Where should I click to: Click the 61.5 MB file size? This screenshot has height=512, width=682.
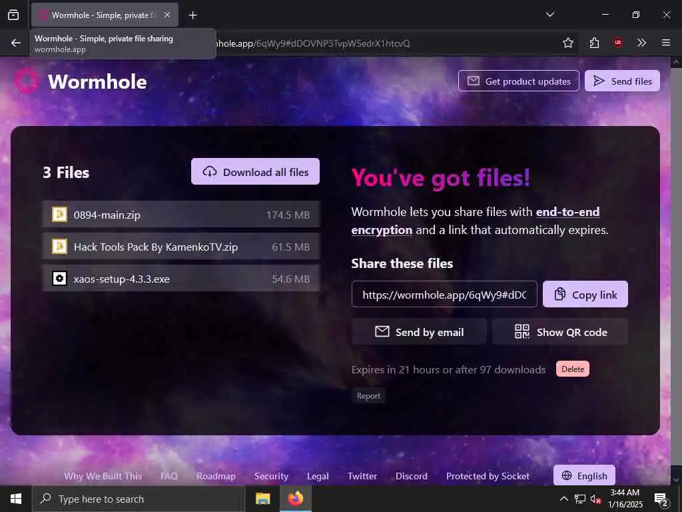[290, 247]
